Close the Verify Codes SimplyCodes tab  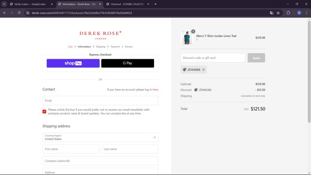(52, 4)
